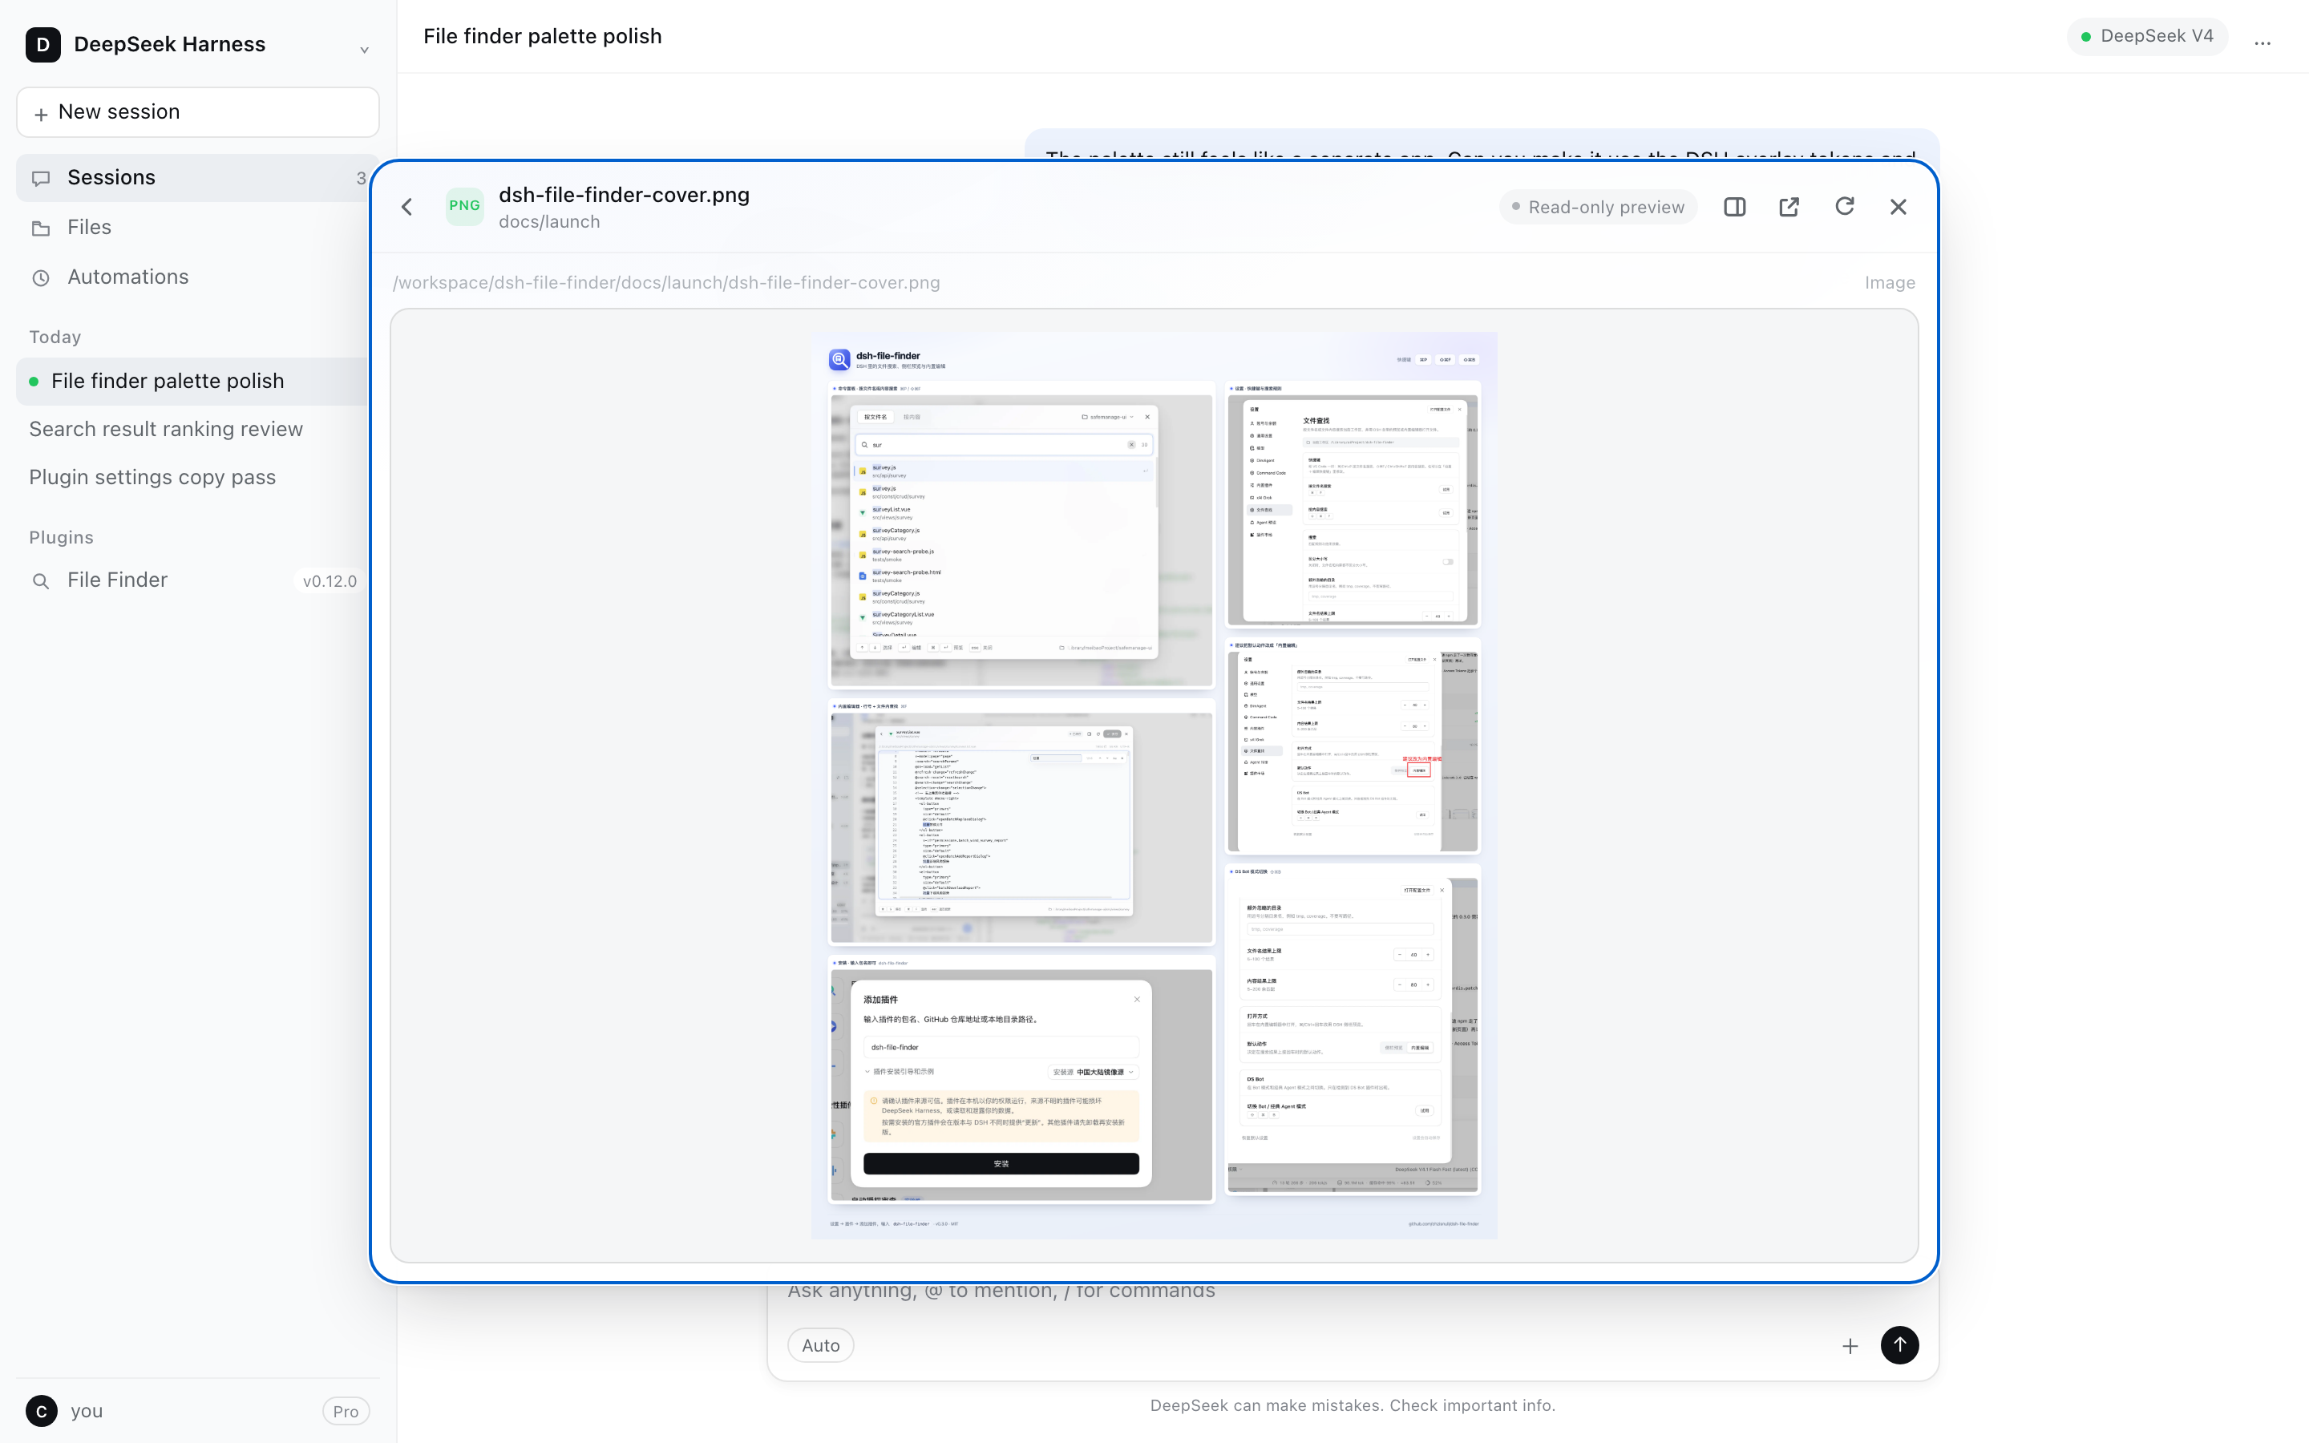The height and width of the screenshot is (1443, 2309).
Task: Click the docs/launch folder path
Action: [549, 221]
